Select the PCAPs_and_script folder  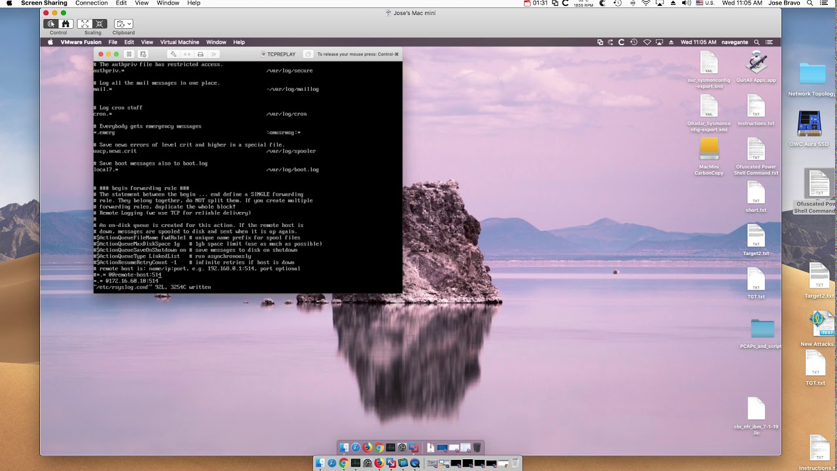(x=762, y=334)
